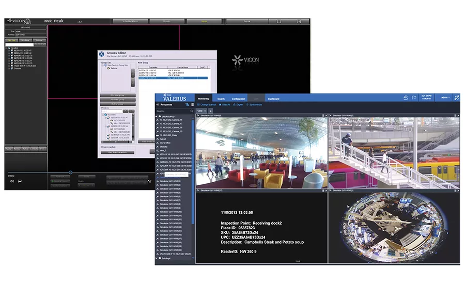Select the fisheye camera video tile
This screenshot has height=284, width=465.
394,227
